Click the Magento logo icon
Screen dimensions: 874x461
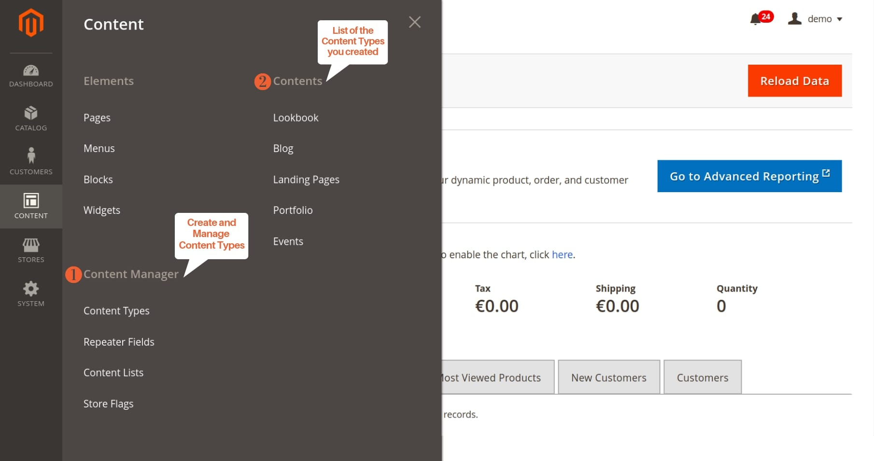31,23
